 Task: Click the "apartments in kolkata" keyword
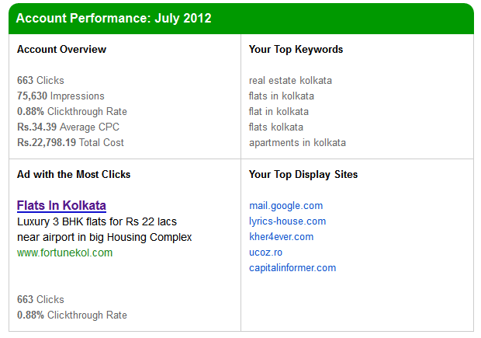pyautogui.click(x=297, y=142)
